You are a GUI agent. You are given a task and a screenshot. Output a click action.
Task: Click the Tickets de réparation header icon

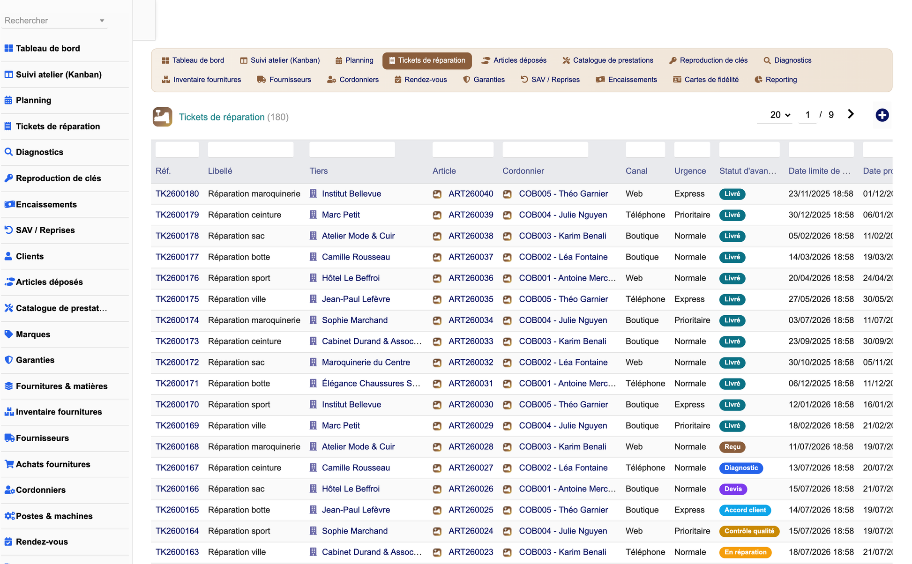(x=163, y=117)
